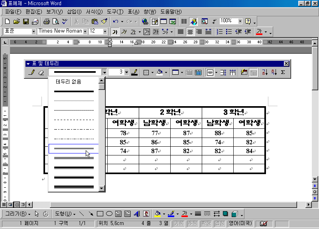
Task: Toggle Bold formatting
Action: 115,32
